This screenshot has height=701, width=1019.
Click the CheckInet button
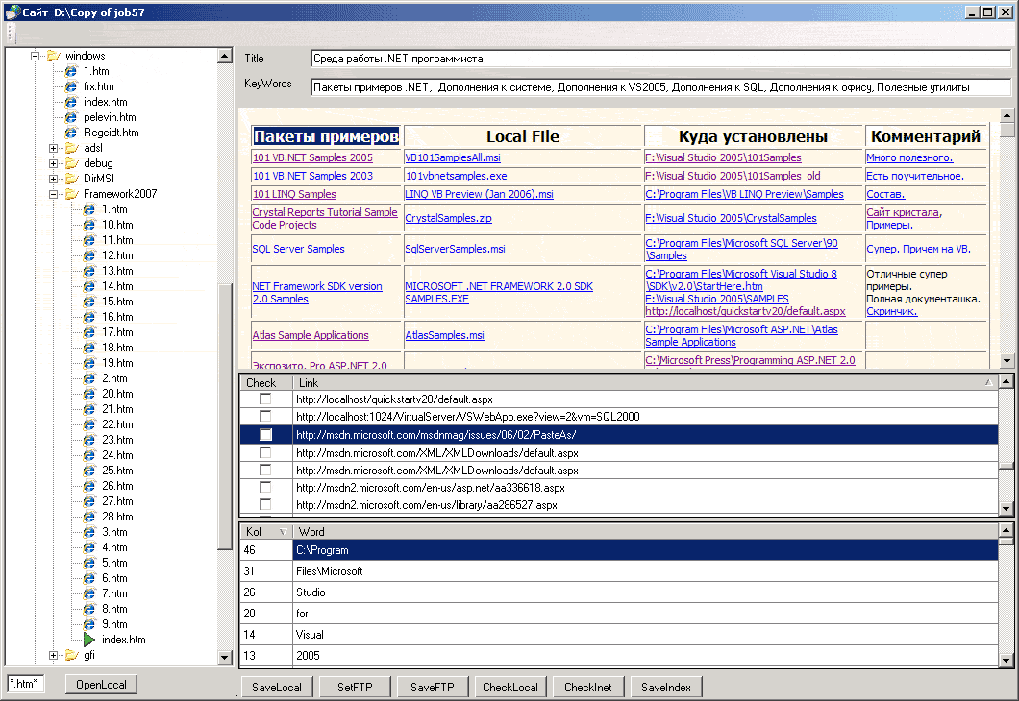pos(588,687)
